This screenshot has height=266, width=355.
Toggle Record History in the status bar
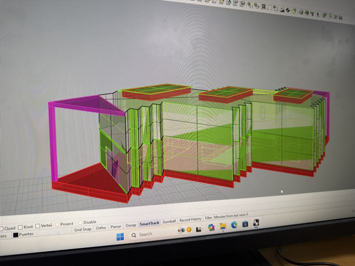[190, 219]
